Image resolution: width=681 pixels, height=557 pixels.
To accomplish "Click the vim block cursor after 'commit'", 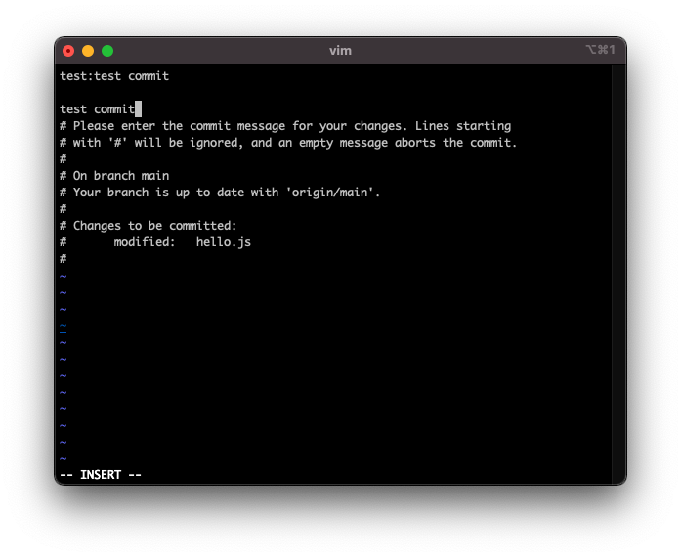I will pos(138,109).
